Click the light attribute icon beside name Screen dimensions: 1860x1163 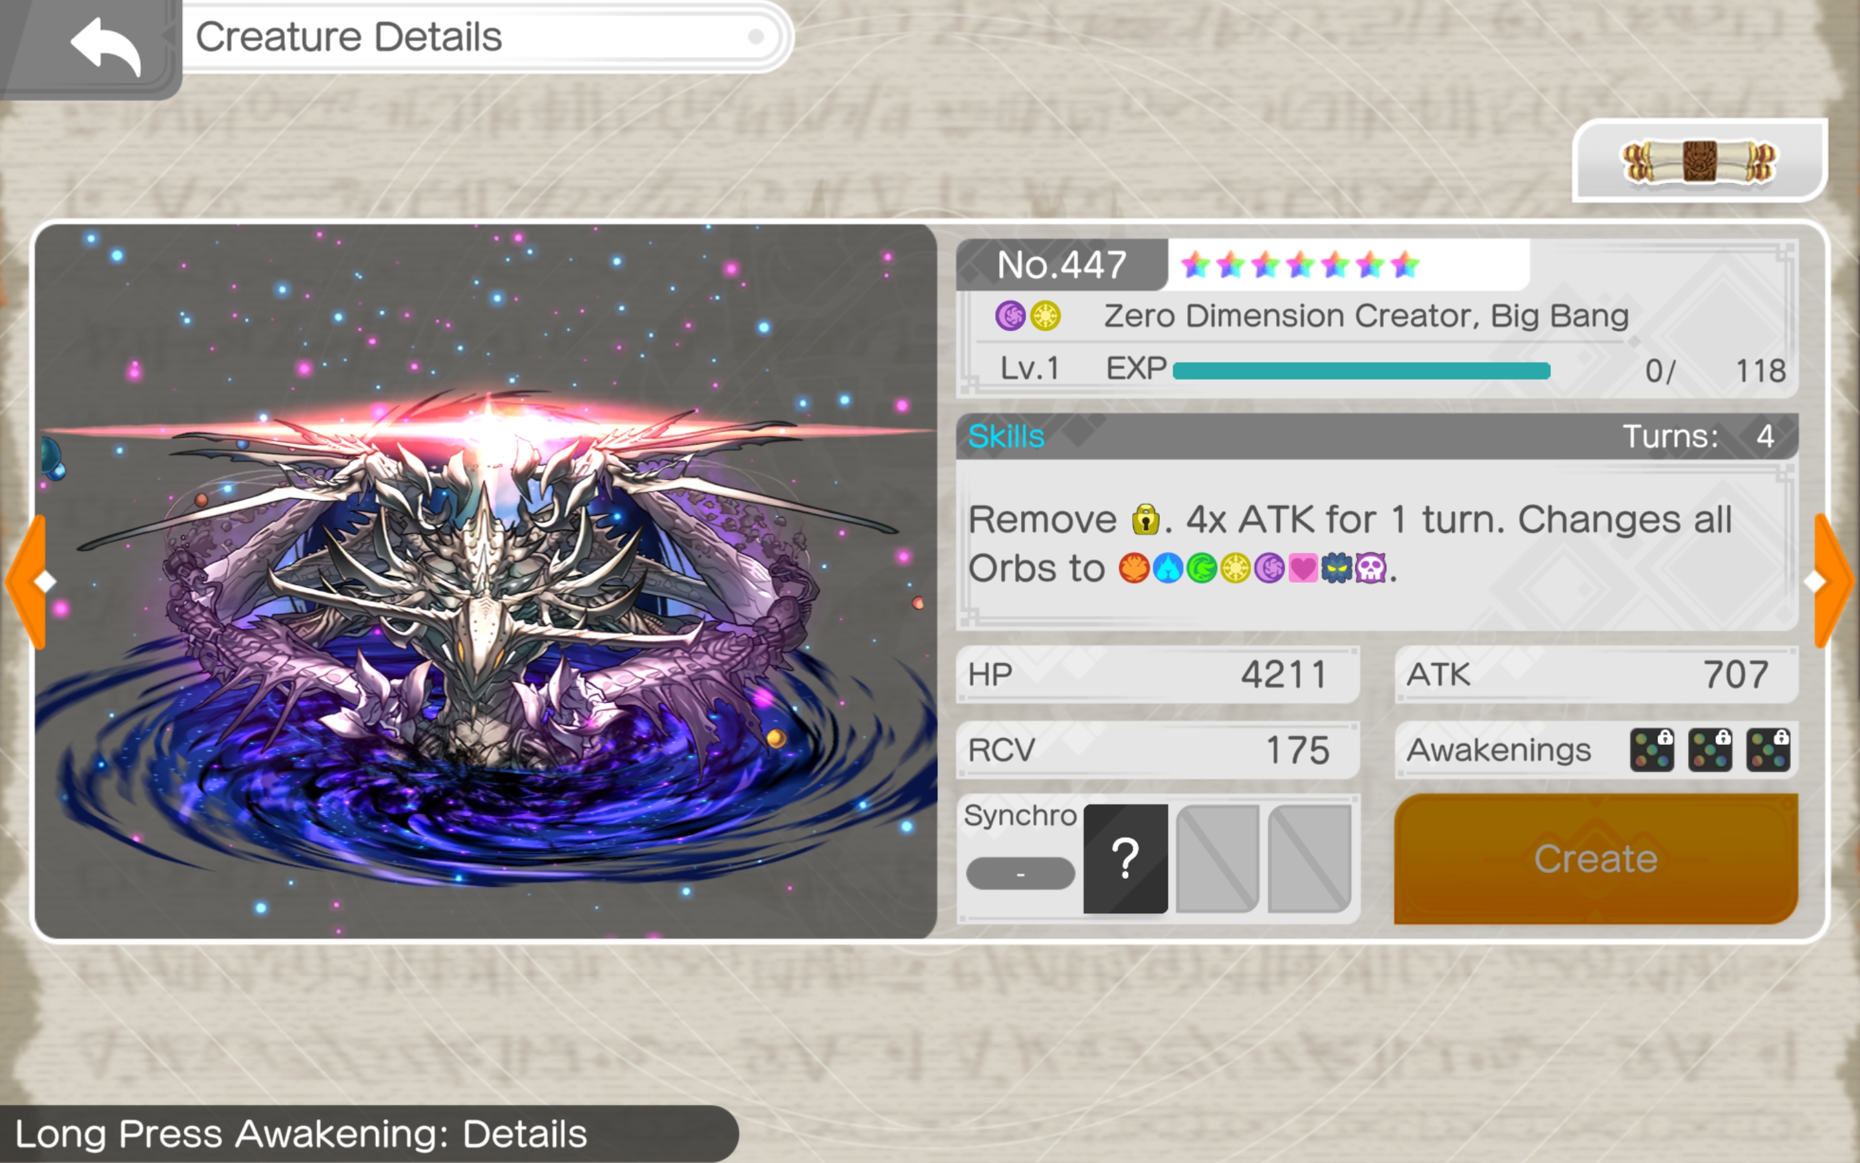click(x=1045, y=315)
